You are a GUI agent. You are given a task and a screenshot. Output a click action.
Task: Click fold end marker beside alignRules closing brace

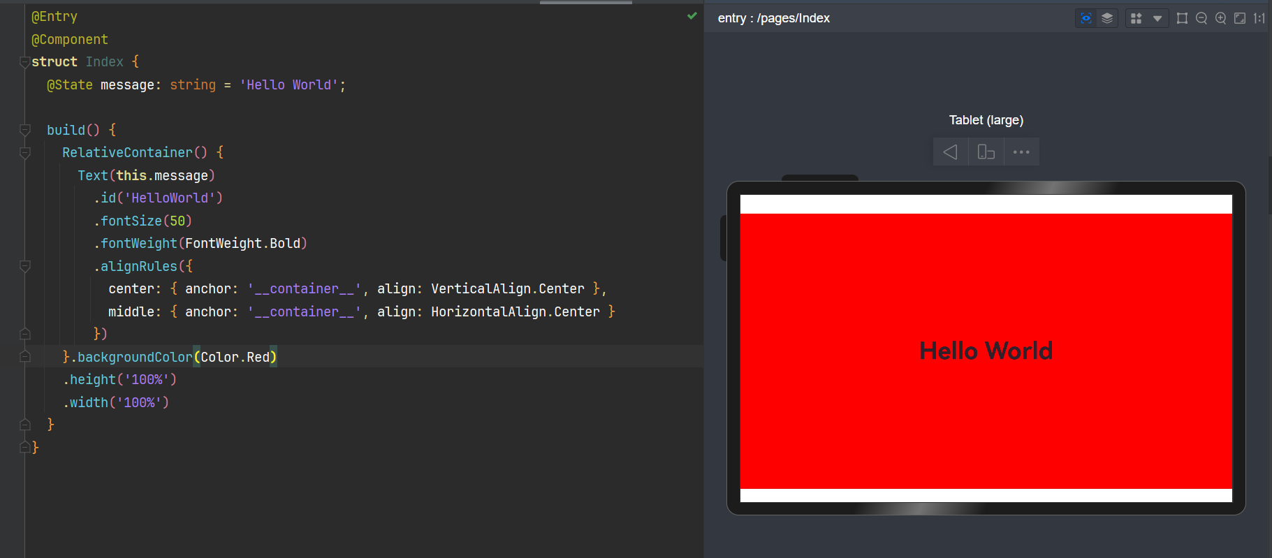(x=25, y=334)
